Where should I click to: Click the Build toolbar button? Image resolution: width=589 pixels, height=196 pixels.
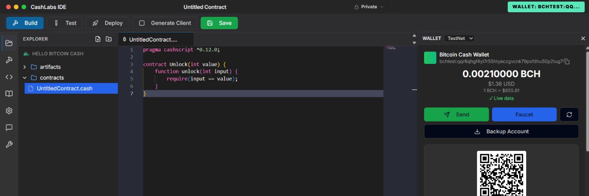(25, 23)
